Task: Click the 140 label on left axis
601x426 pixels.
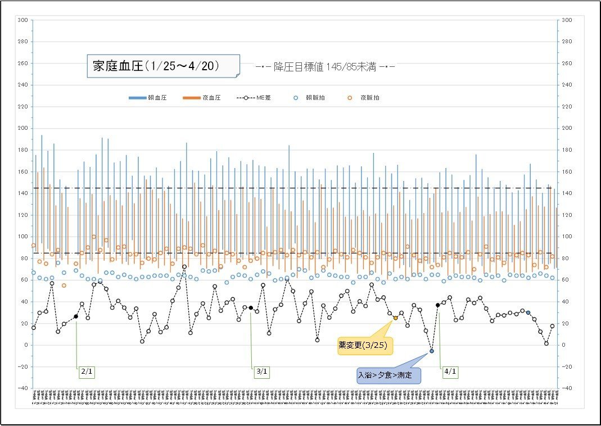Action: 23,193
